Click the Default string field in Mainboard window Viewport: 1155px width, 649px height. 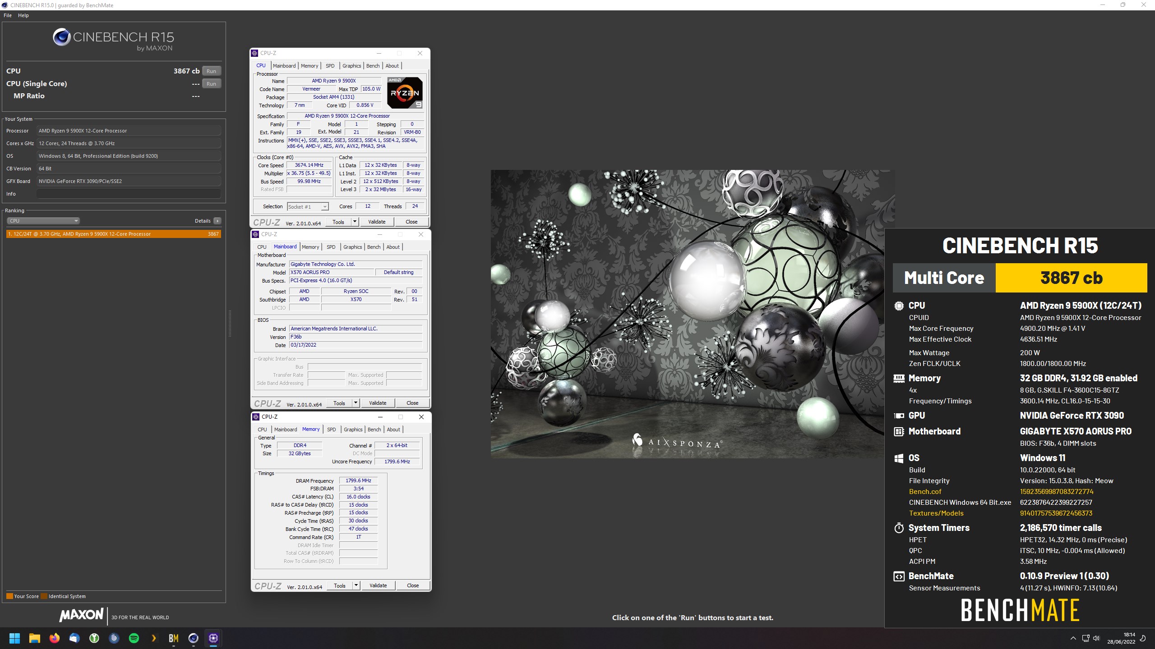pyautogui.click(x=398, y=272)
